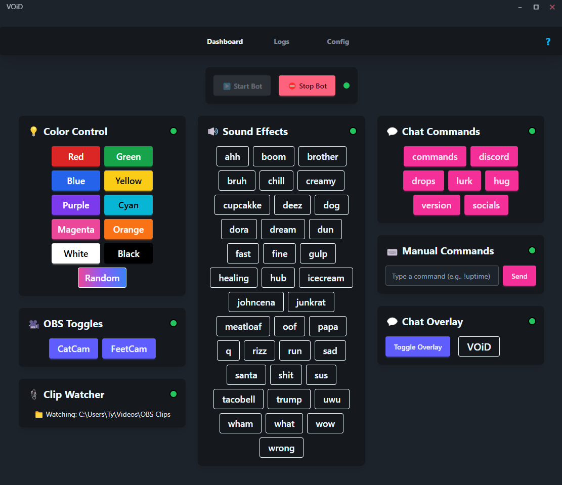The width and height of the screenshot is (562, 485).
Task: Set light color to Red
Action: (76, 156)
